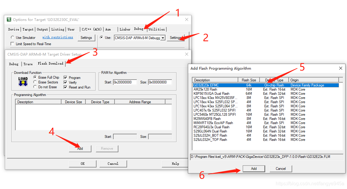This screenshot has width=347, height=189.
Task: Select M29W640FB Flash row
Action: pyautogui.click(x=266, y=119)
